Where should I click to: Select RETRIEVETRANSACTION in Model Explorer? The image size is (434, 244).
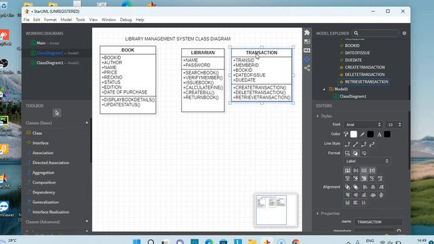coord(366,82)
